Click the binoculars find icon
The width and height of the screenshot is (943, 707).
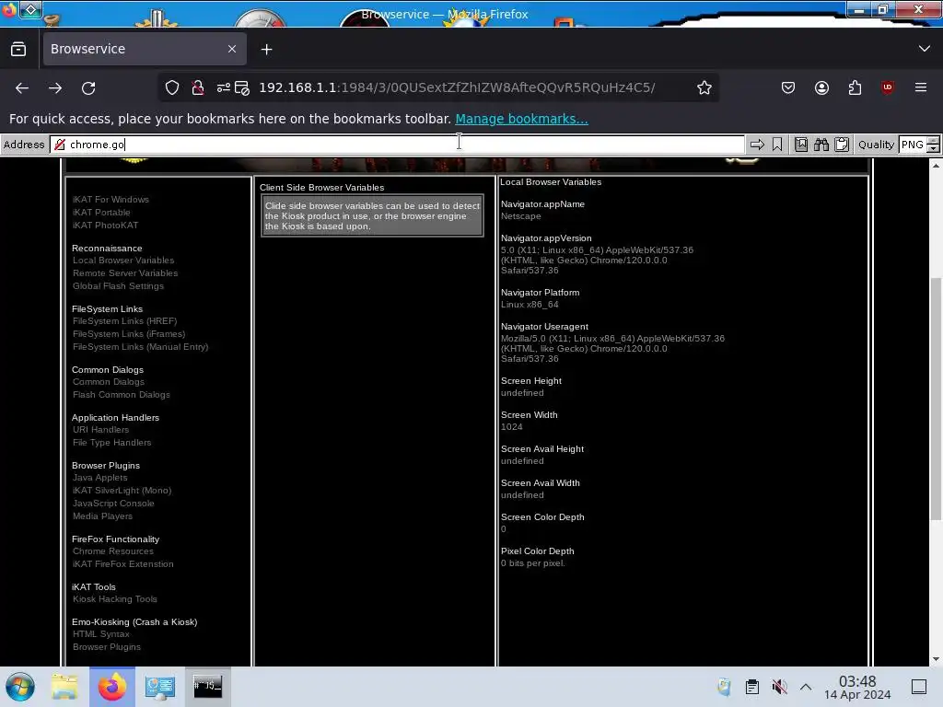(x=821, y=145)
